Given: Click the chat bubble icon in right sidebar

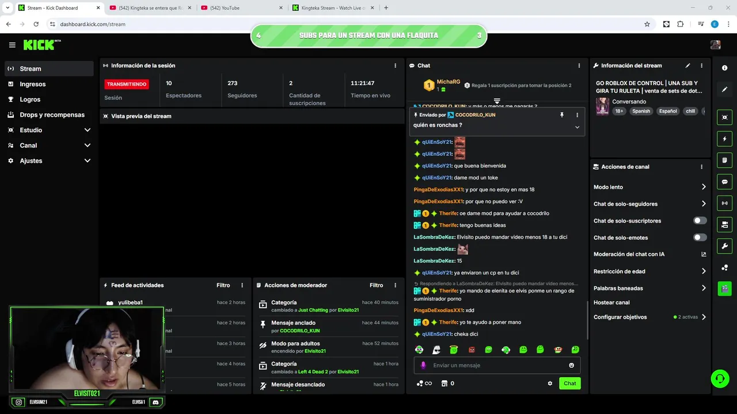Looking at the screenshot, I should 724,182.
